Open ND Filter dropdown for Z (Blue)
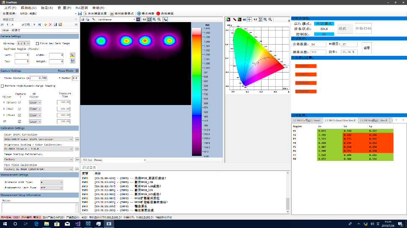Viewport: 407px width, 228px height. [35, 115]
